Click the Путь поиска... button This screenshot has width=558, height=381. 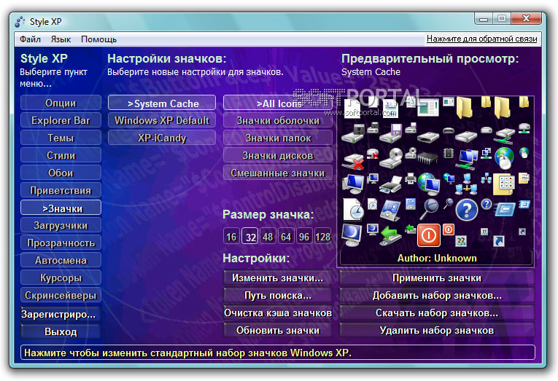pyautogui.click(x=278, y=295)
